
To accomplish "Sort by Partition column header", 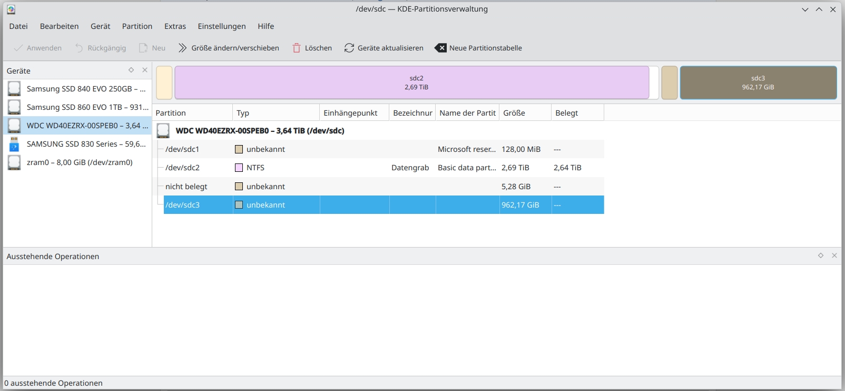I will (192, 113).
